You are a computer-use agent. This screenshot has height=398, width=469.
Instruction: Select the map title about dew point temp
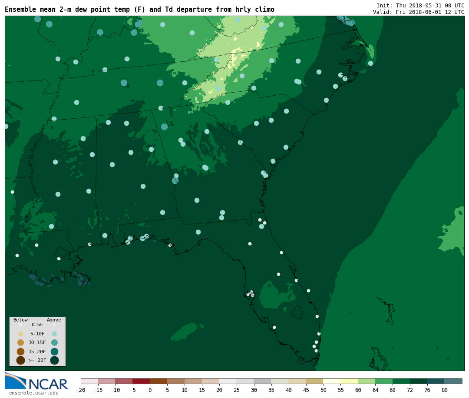click(x=139, y=10)
